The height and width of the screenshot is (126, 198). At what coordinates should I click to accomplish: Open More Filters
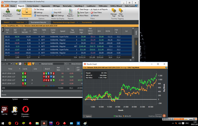[83, 16]
